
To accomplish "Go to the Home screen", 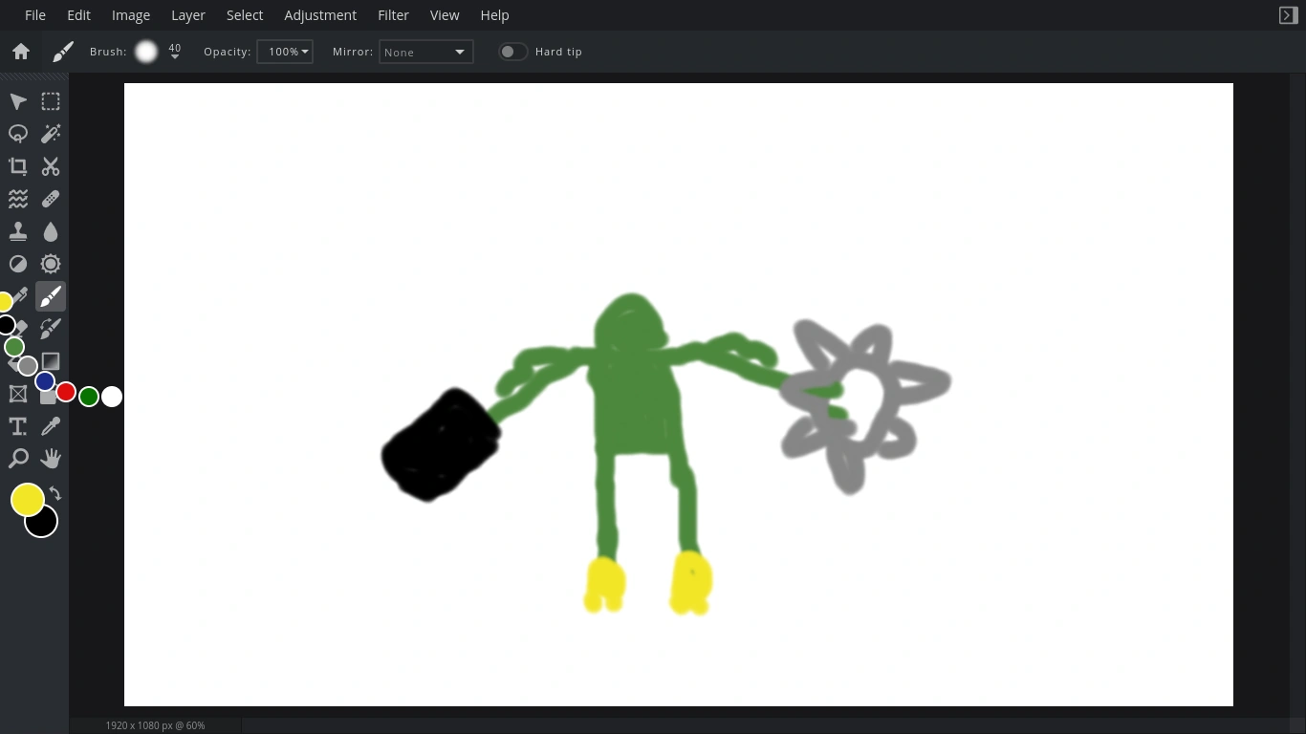I will pos(21,52).
